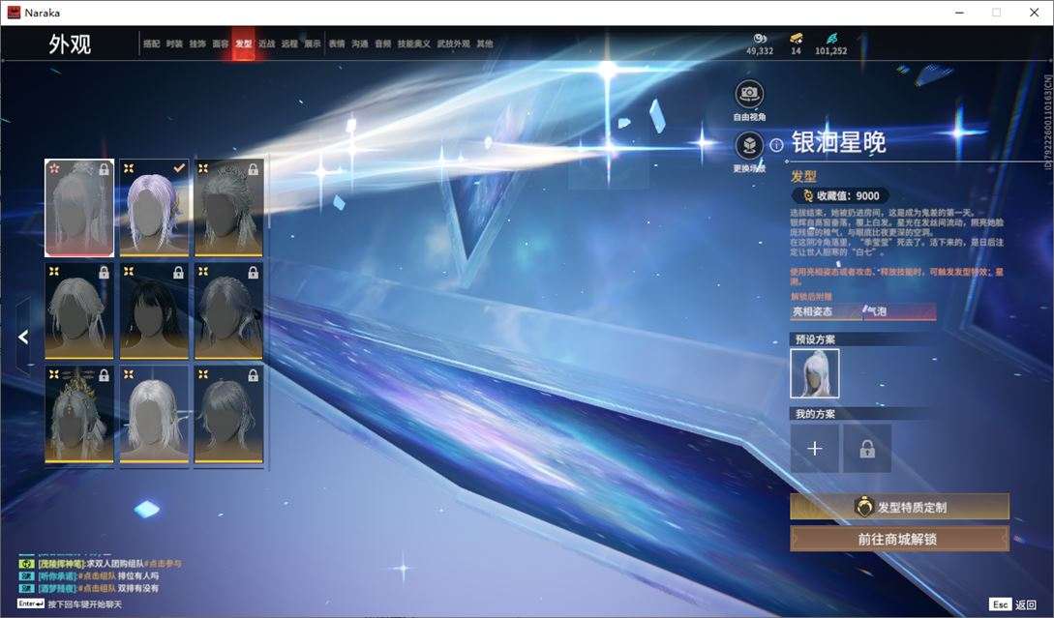Screen dimensions: 1054x618
Task: Click #点击组队 link before 排位有人吗
Action: point(97,575)
